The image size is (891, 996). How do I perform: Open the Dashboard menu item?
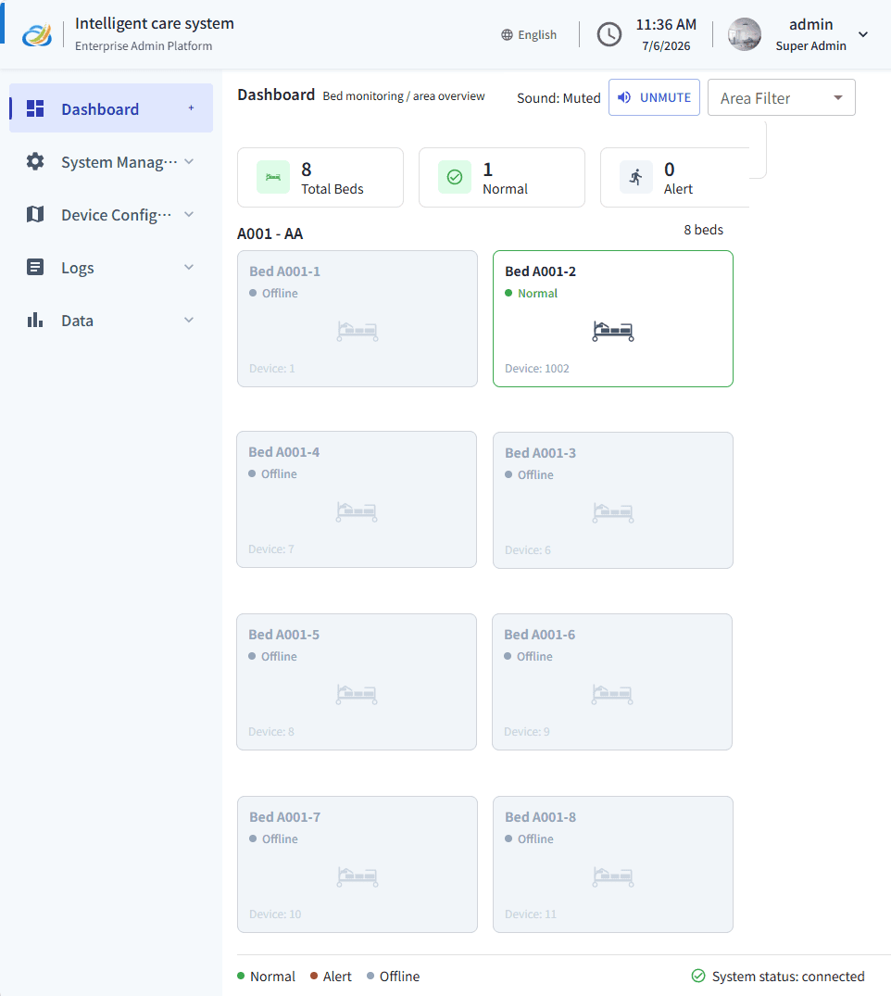click(x=111, y=108)
